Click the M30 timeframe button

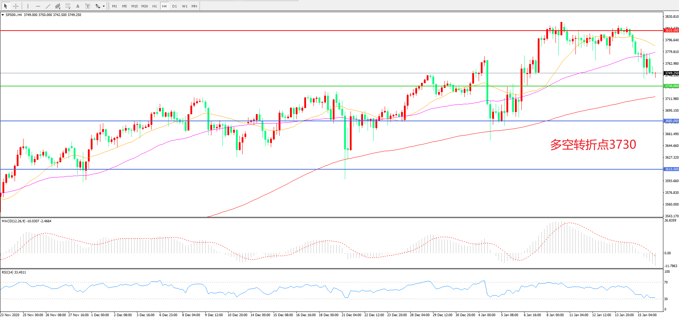click(x=144, y=6)
